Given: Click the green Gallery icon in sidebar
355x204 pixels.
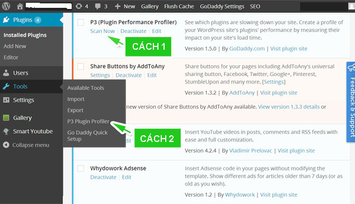Looking at the screenshot, I should click(x=6, y=118).
